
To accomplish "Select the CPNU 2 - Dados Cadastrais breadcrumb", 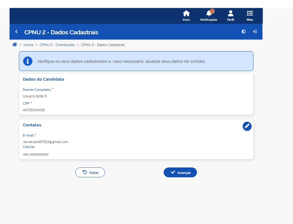I will tap(103, 45).
